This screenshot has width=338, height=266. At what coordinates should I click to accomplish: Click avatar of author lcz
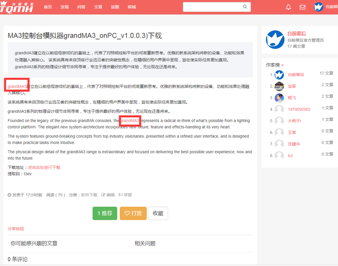[279, 155]
